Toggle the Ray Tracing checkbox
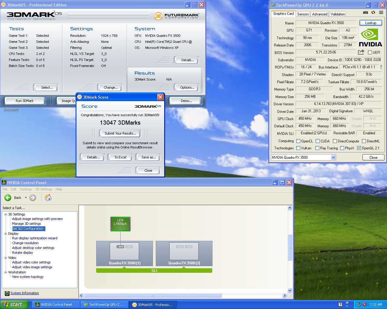 tap(317, 148)
